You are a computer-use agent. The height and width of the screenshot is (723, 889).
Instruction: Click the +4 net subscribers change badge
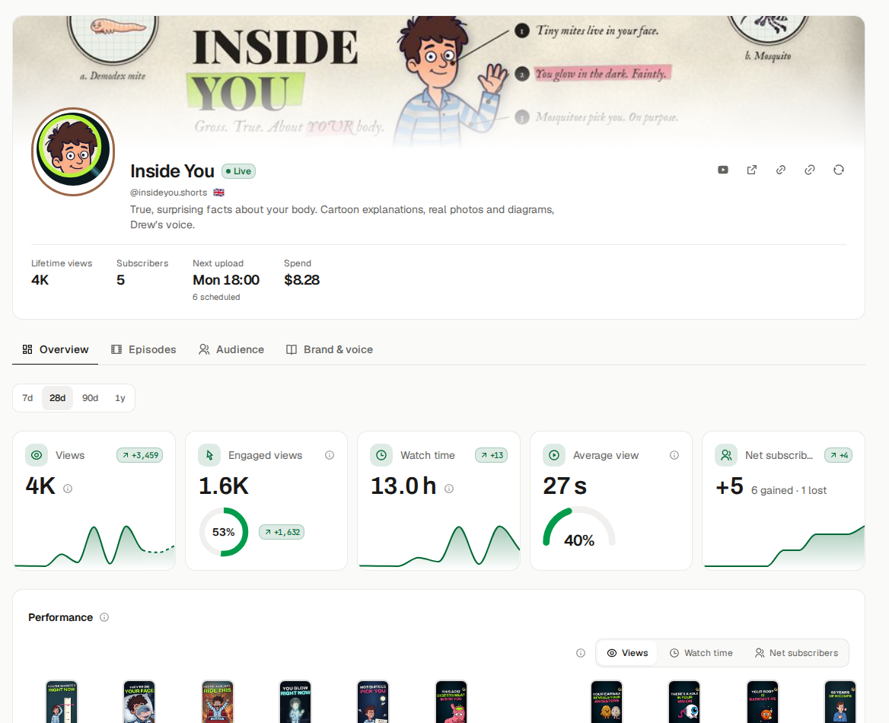click(839, 455)
